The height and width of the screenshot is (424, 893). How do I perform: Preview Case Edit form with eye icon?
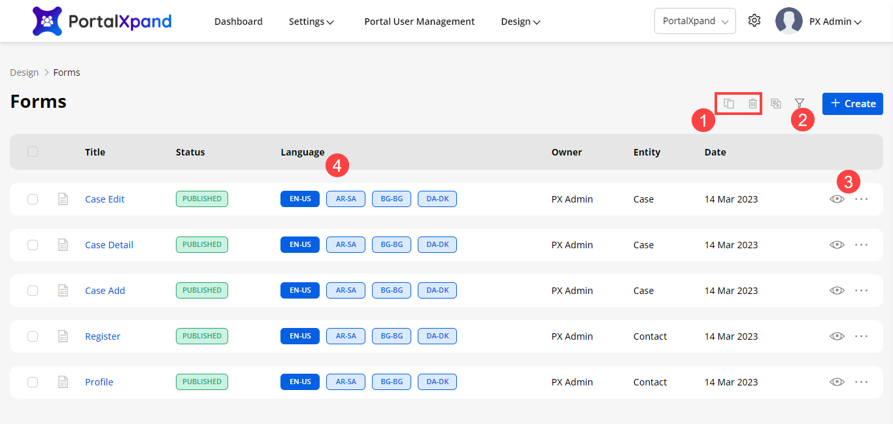coord(837,199)
